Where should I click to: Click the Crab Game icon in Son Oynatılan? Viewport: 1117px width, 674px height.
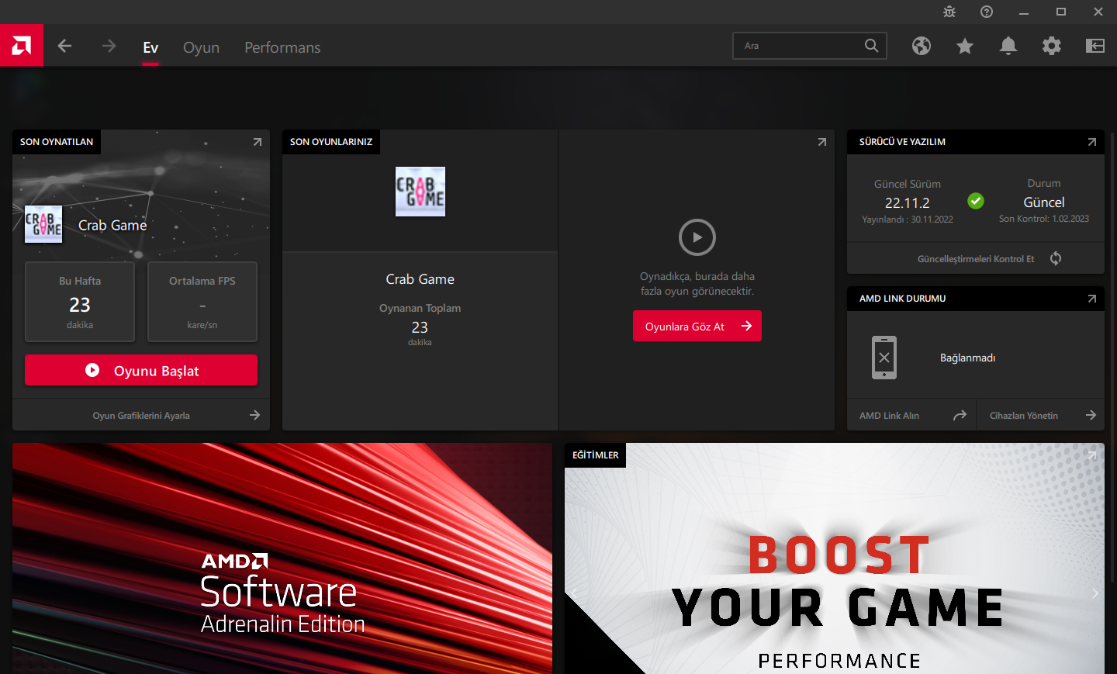pos(43,224)
